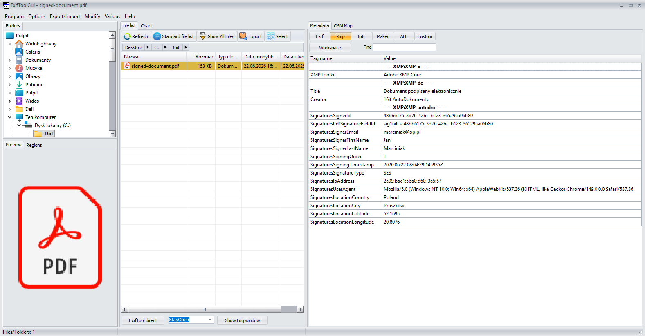
Task: Click the XMPToolkit tag row
Action: (x=475, y=75)
